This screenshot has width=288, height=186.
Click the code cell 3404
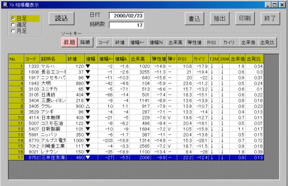32,100
